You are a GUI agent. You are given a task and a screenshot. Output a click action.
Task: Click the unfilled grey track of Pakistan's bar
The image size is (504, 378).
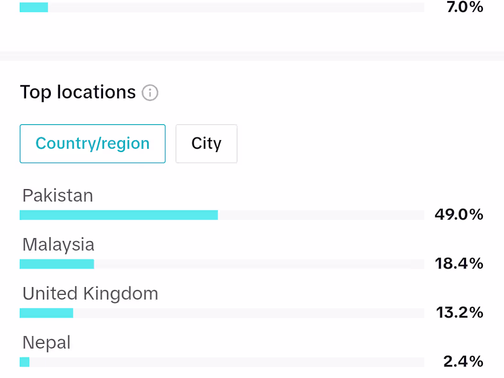click(321, 215)
